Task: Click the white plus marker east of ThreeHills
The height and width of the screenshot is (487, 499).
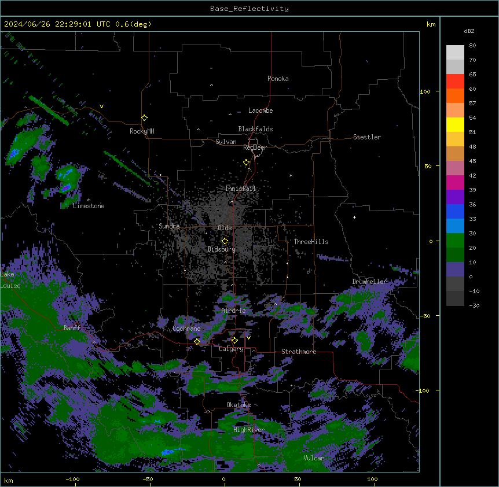Action: coord(354,217)
